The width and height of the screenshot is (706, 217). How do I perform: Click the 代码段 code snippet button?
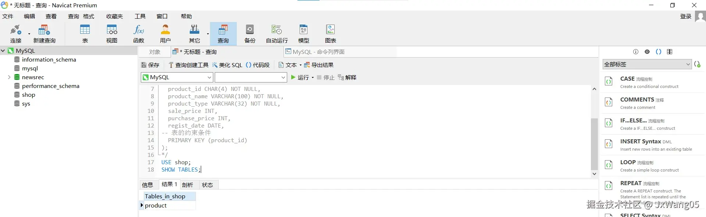(257, 65)
